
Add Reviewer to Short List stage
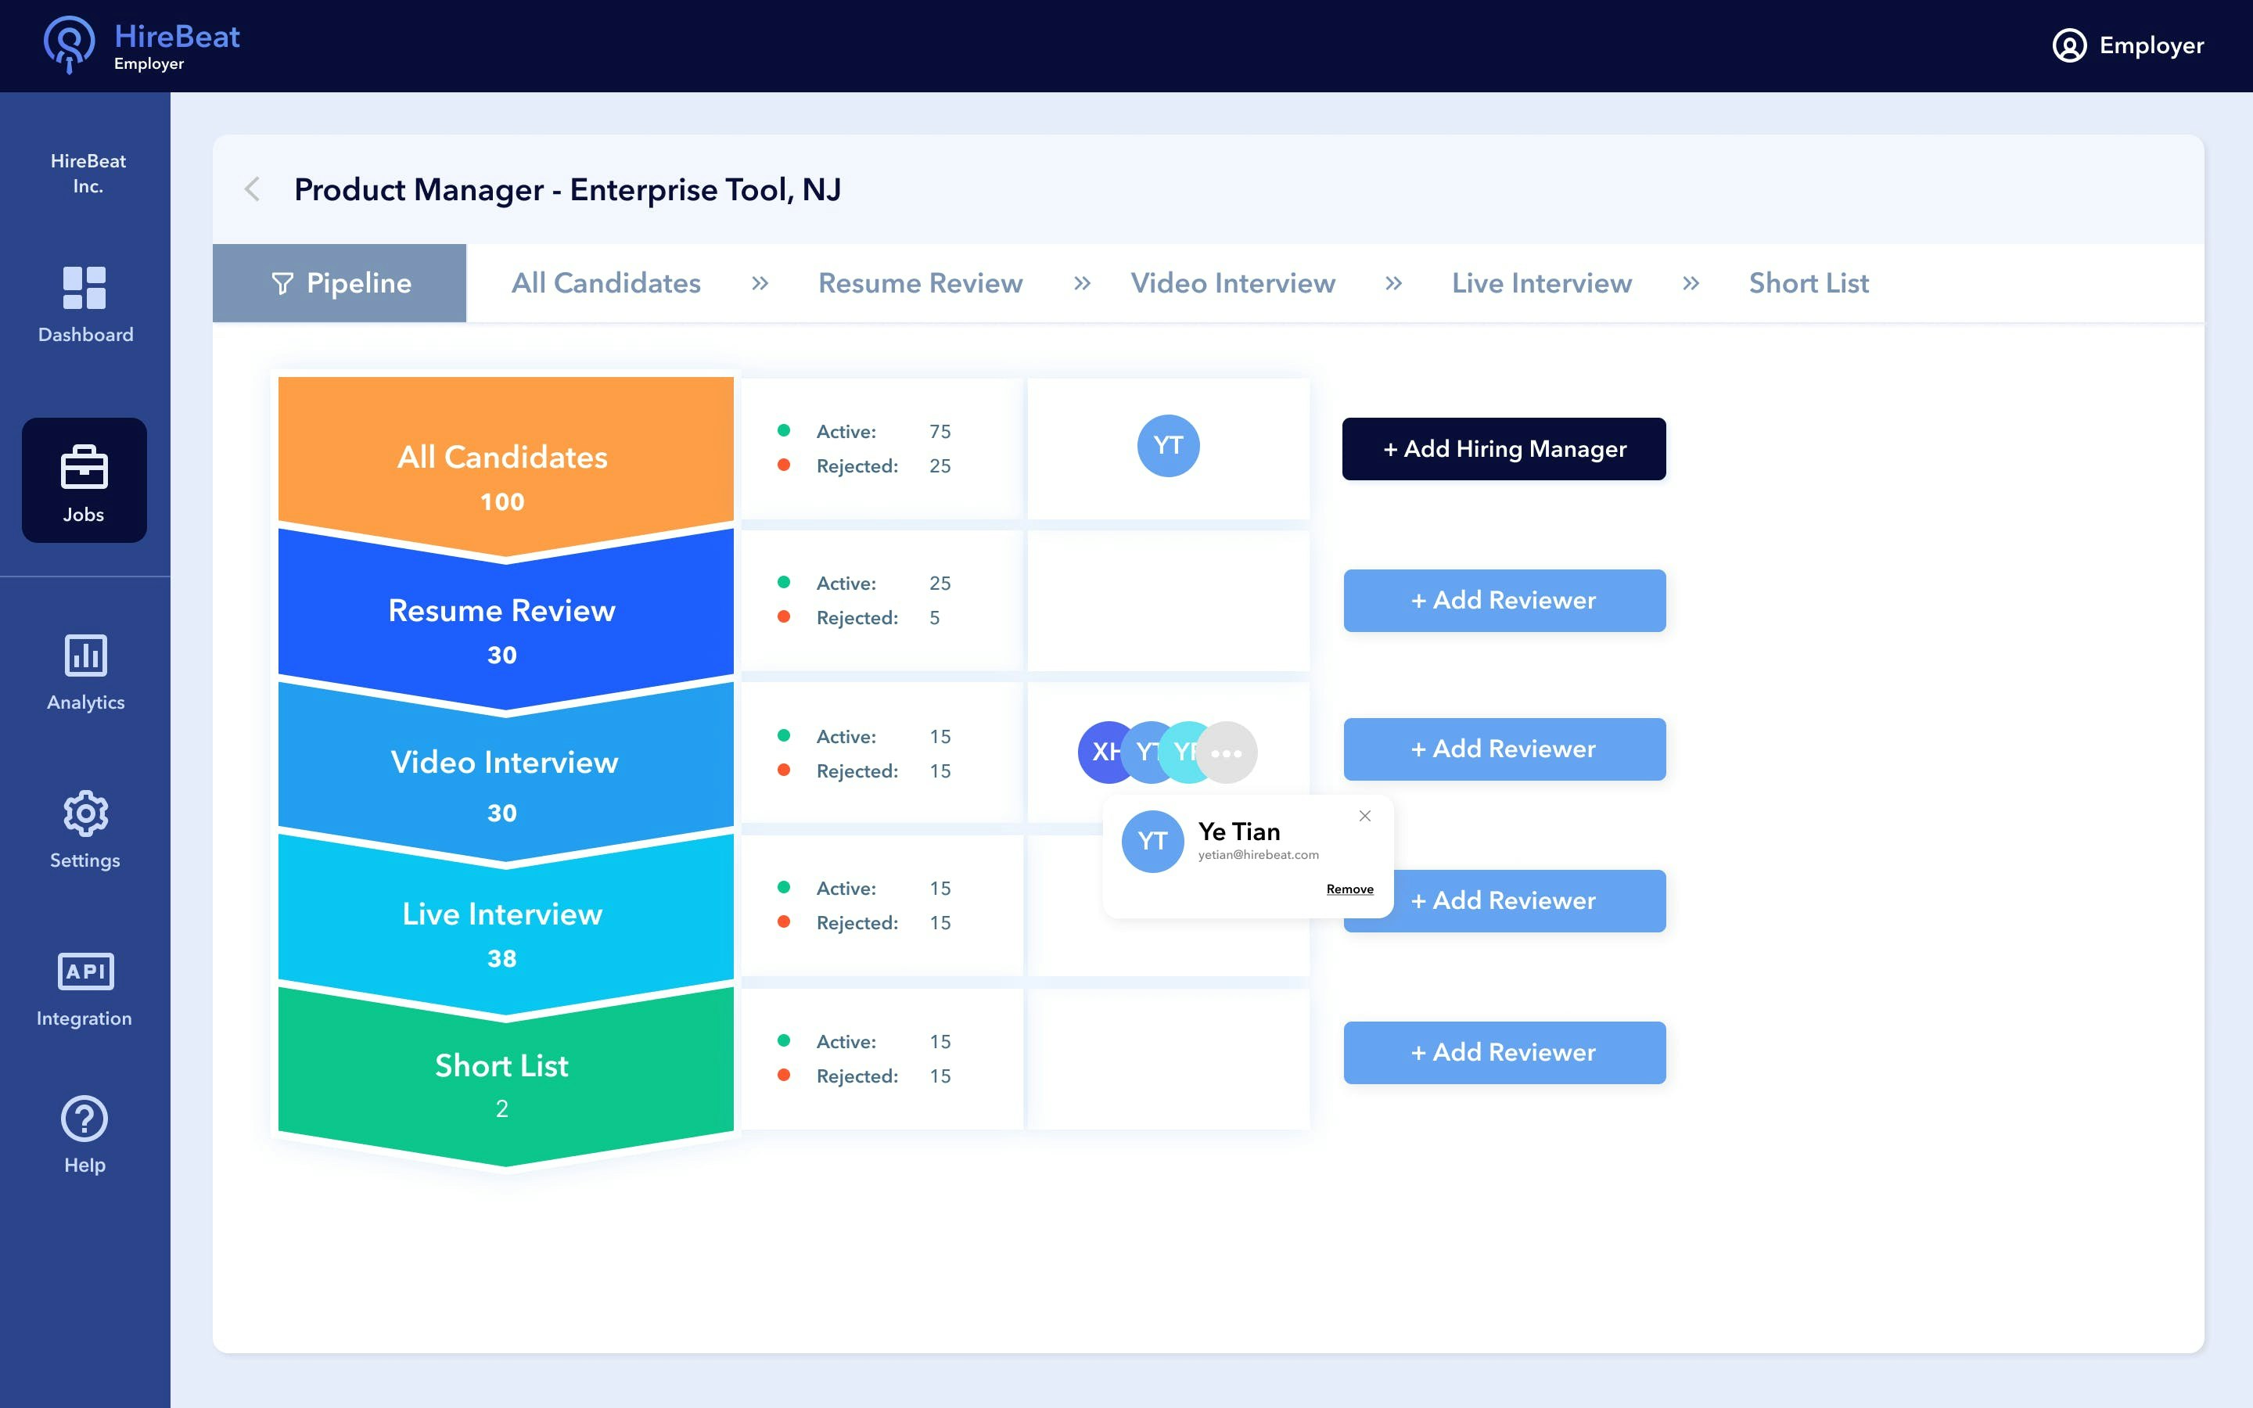coord(1504,1052)
